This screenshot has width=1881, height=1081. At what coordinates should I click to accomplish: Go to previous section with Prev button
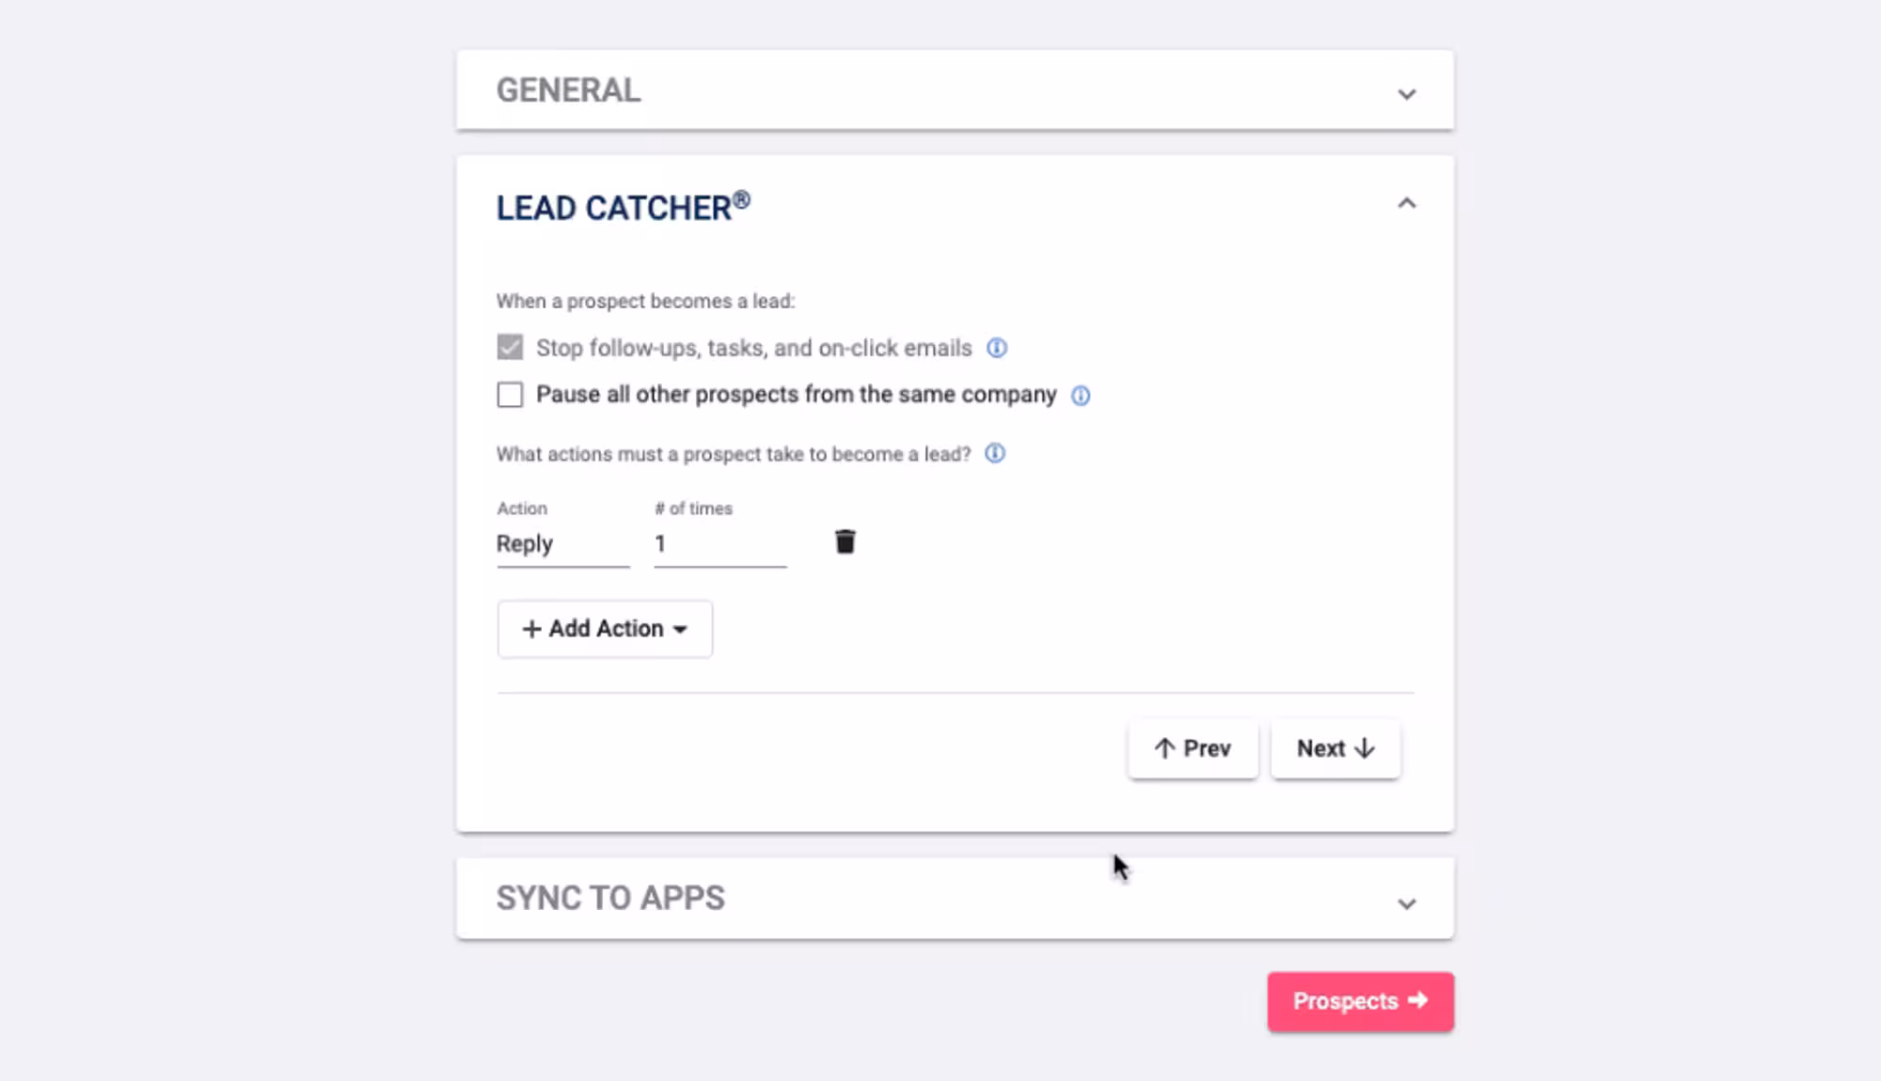pyautogui.click(x=1193, y=749)
